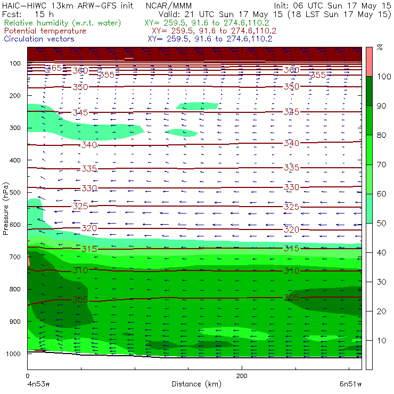Click the 80–90% green colorbar segment
Viewport: 394px width, 394px height.
(x=369, y=120)
